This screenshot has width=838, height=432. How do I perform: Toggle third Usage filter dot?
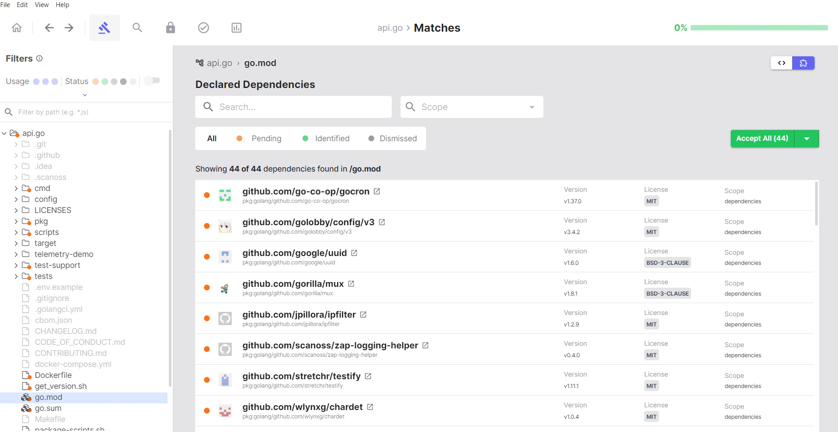55,81
